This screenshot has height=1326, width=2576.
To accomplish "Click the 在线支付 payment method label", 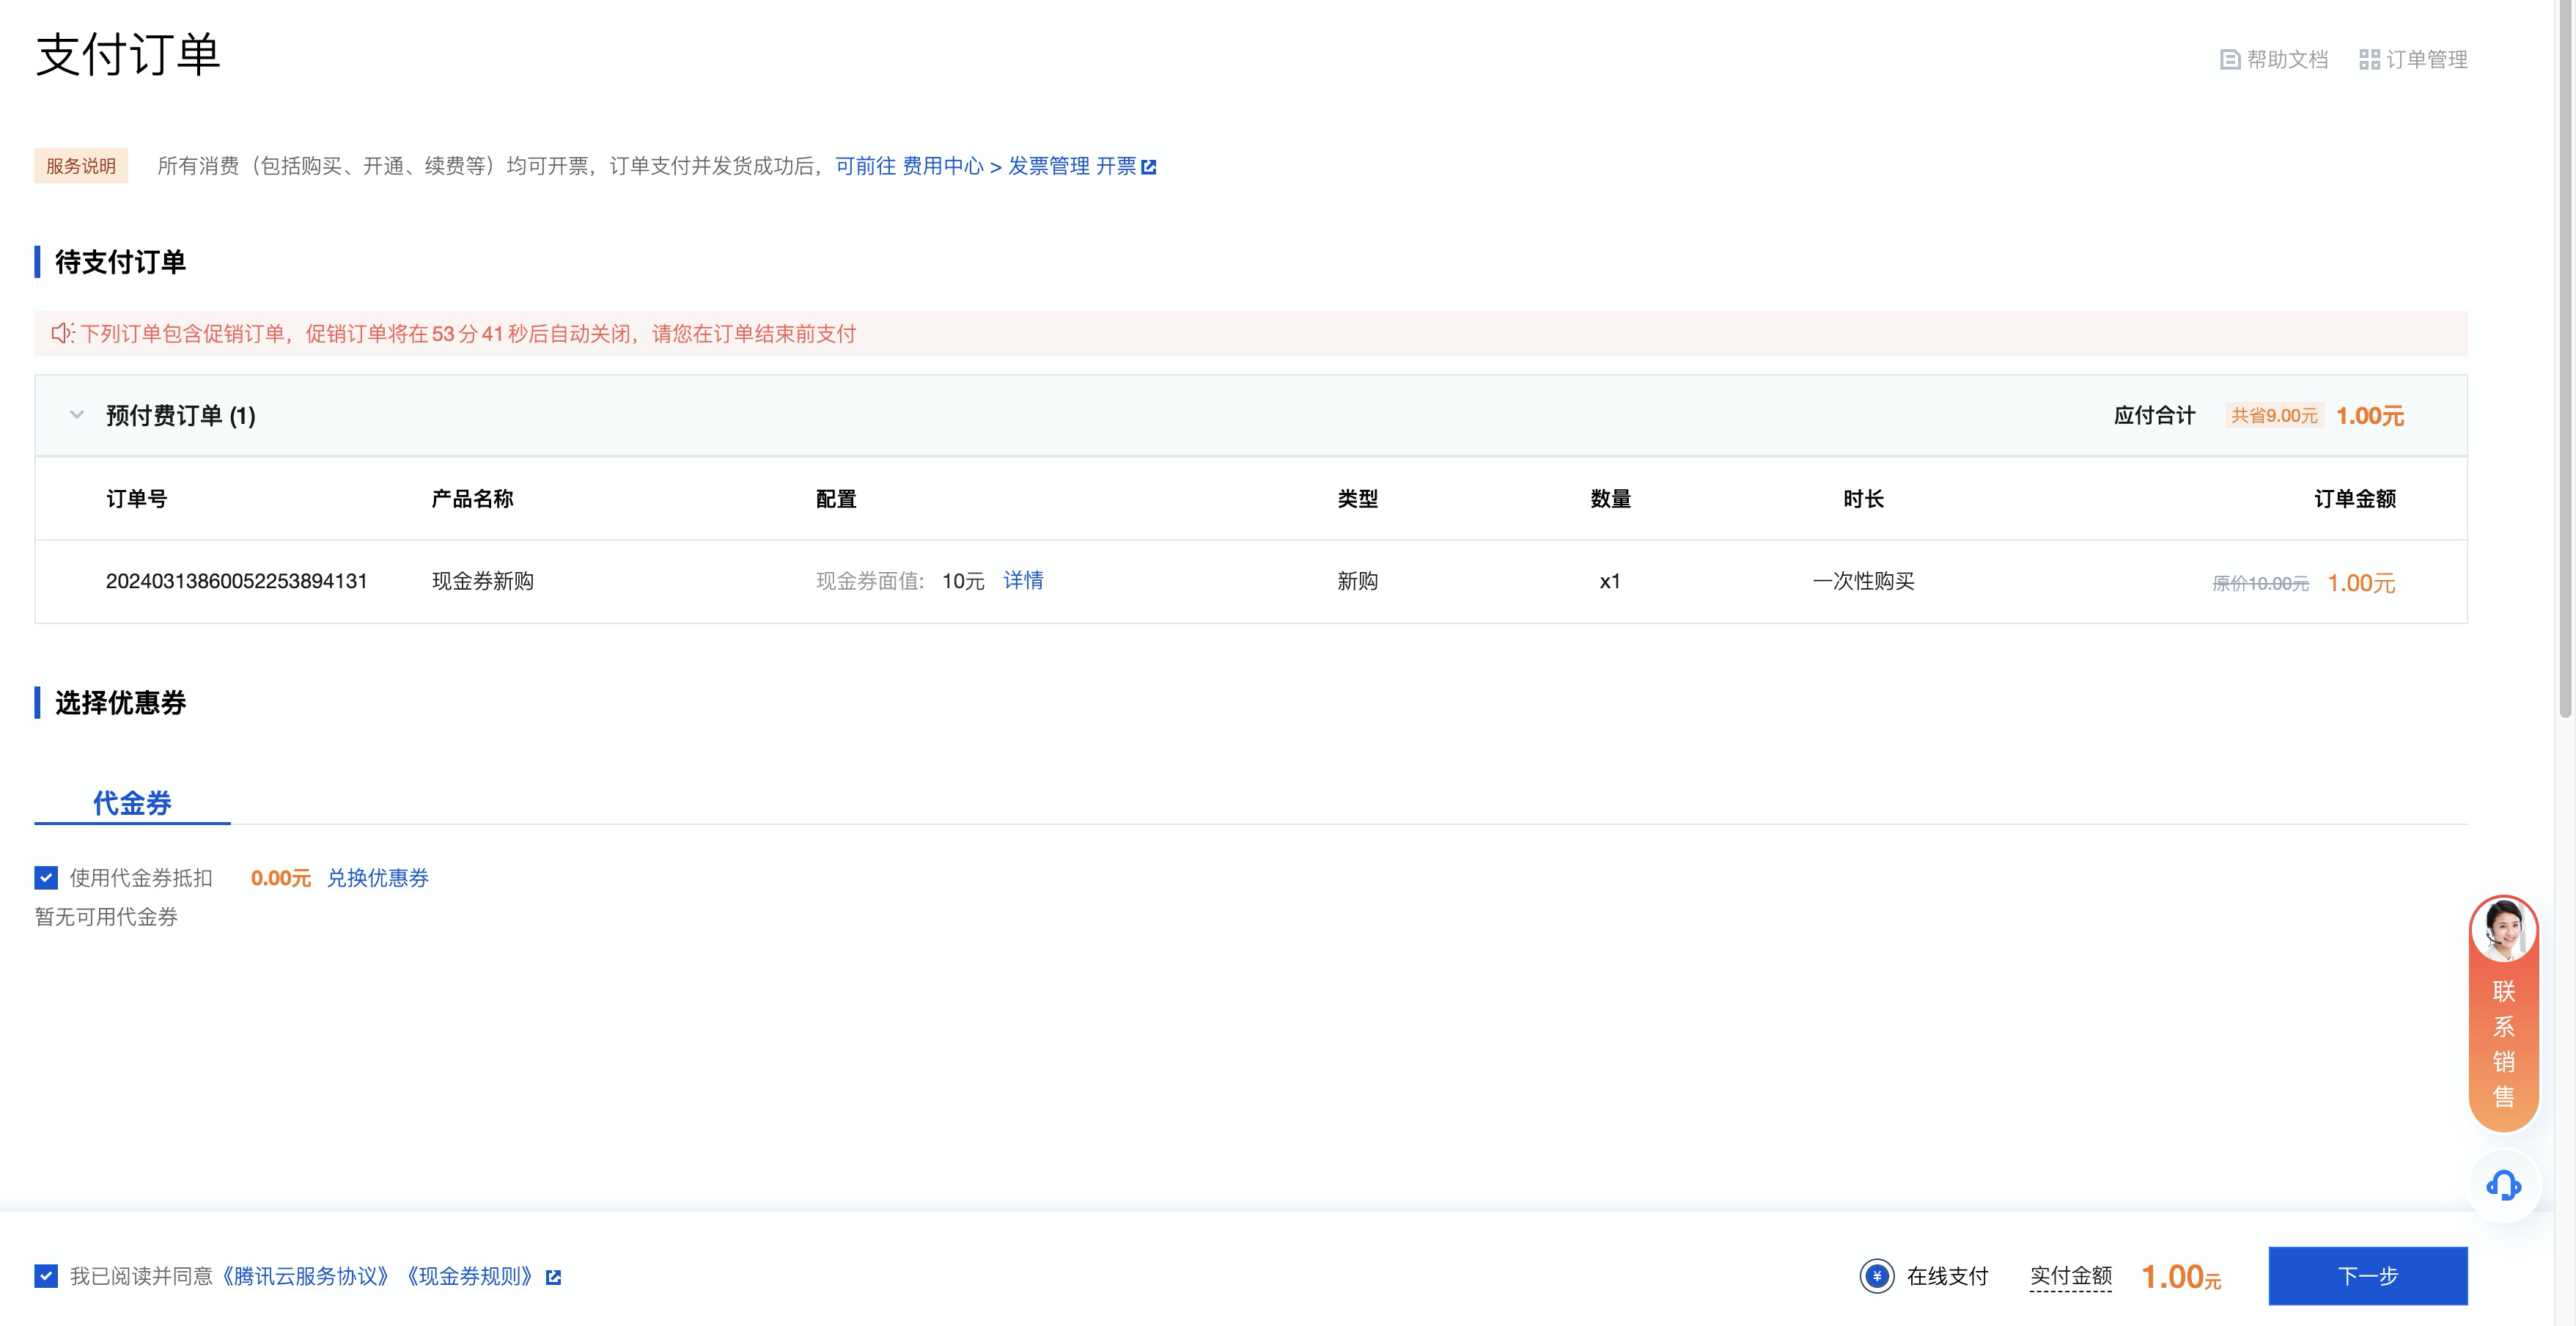I will 1947,1276.
